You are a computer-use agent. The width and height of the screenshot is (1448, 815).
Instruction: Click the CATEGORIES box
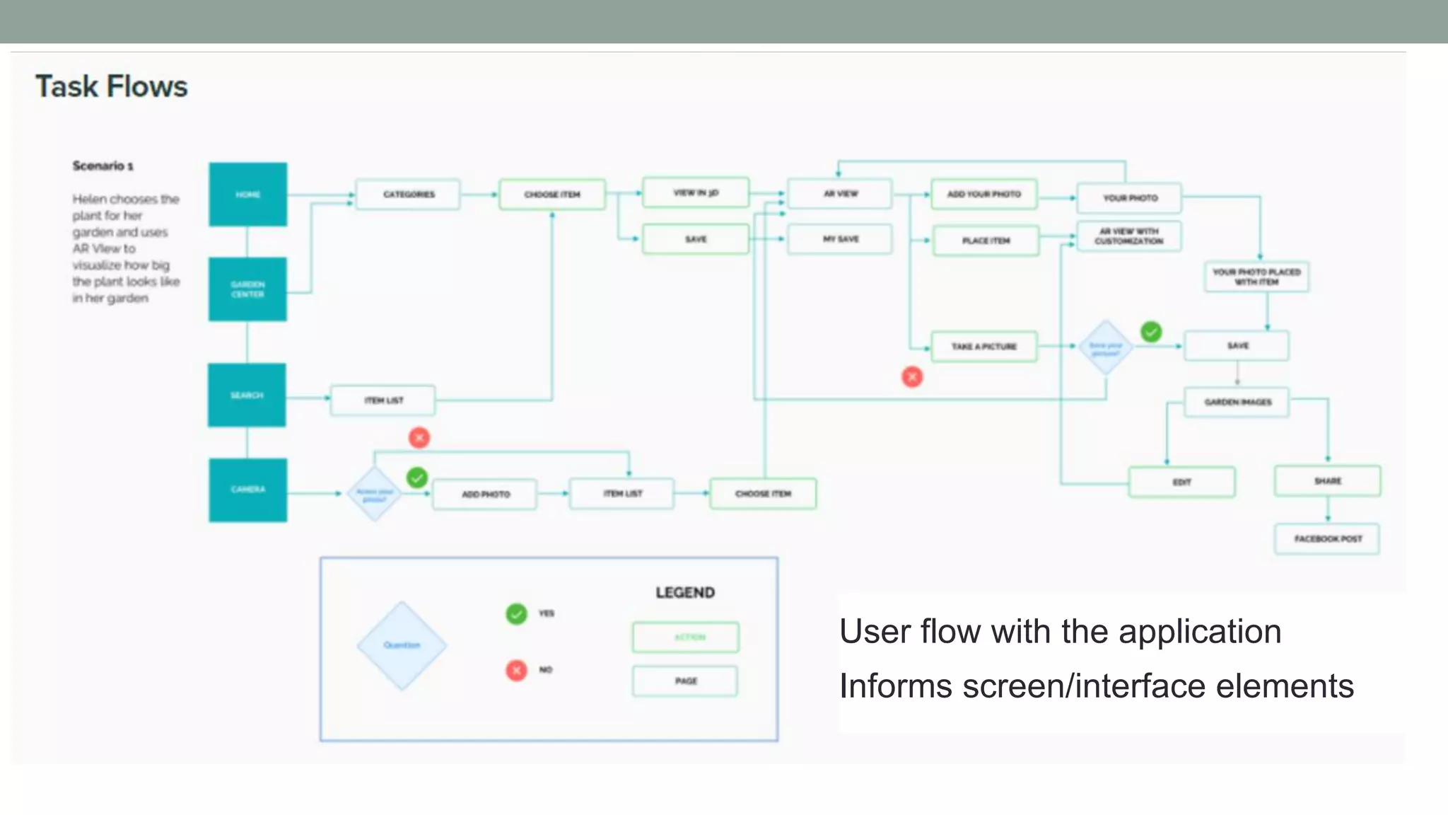coord(408,195)
